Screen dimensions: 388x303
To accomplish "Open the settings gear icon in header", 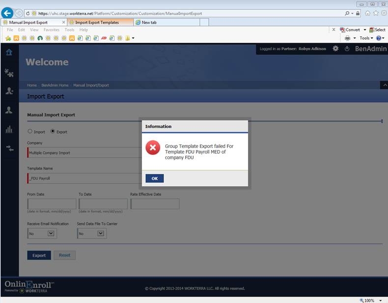I will [335, 49].
